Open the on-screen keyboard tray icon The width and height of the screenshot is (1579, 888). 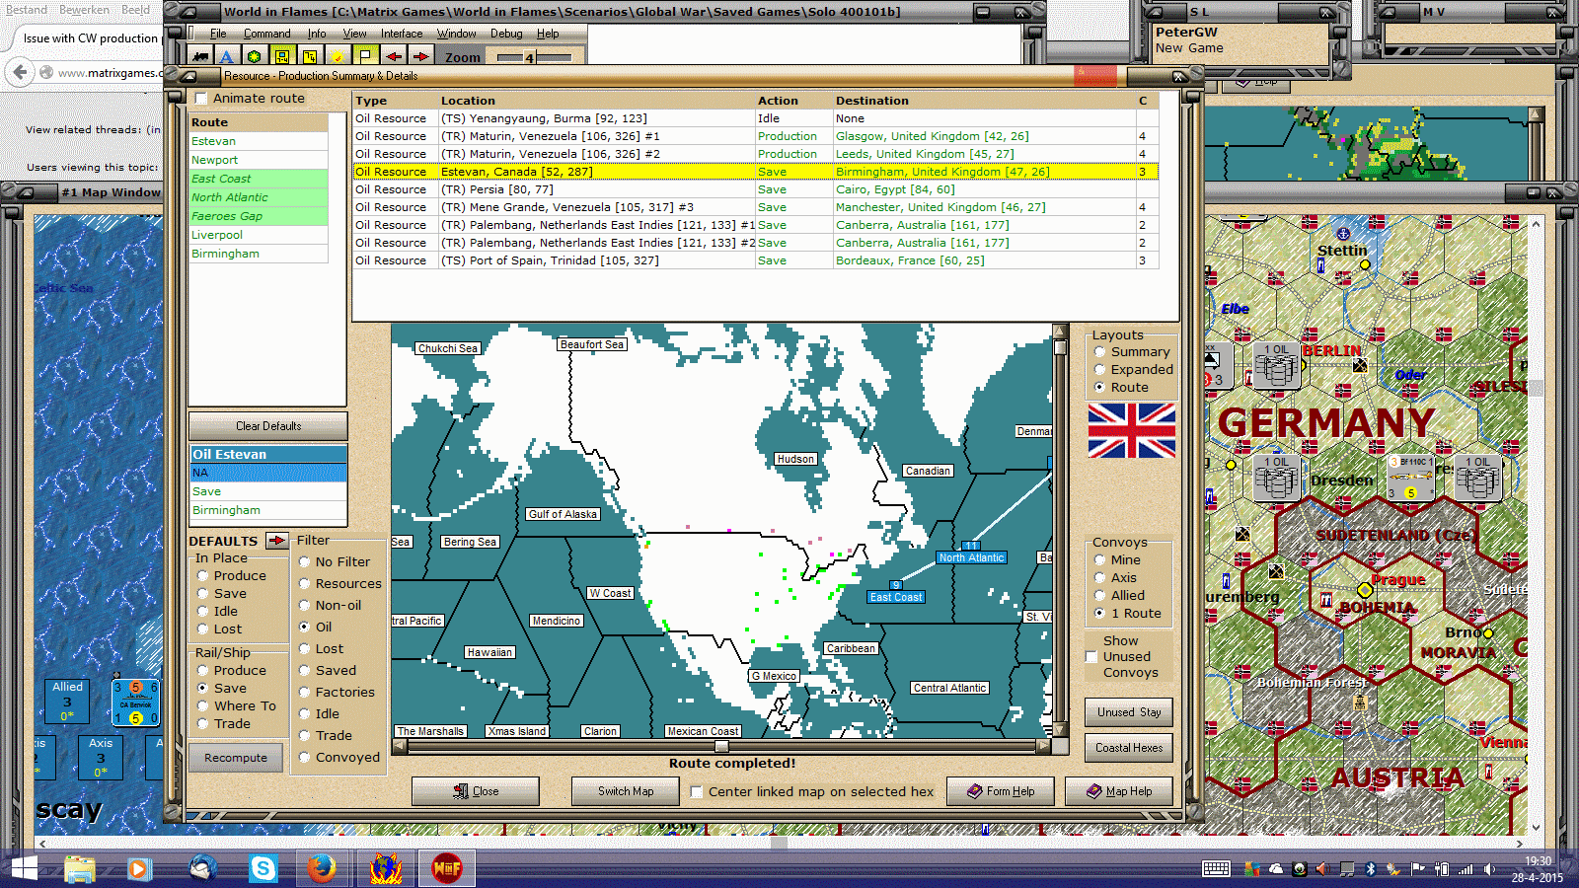click(x=1216, y=869)
